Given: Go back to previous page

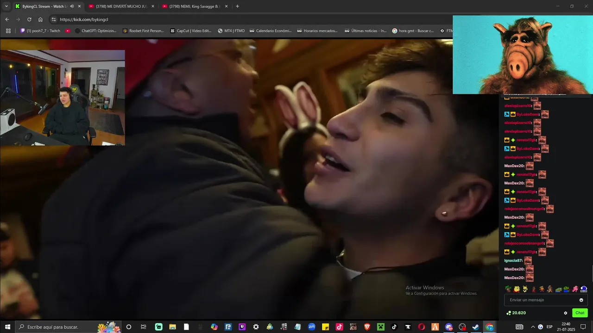Looking at the screenshot, I should [7, 19].
